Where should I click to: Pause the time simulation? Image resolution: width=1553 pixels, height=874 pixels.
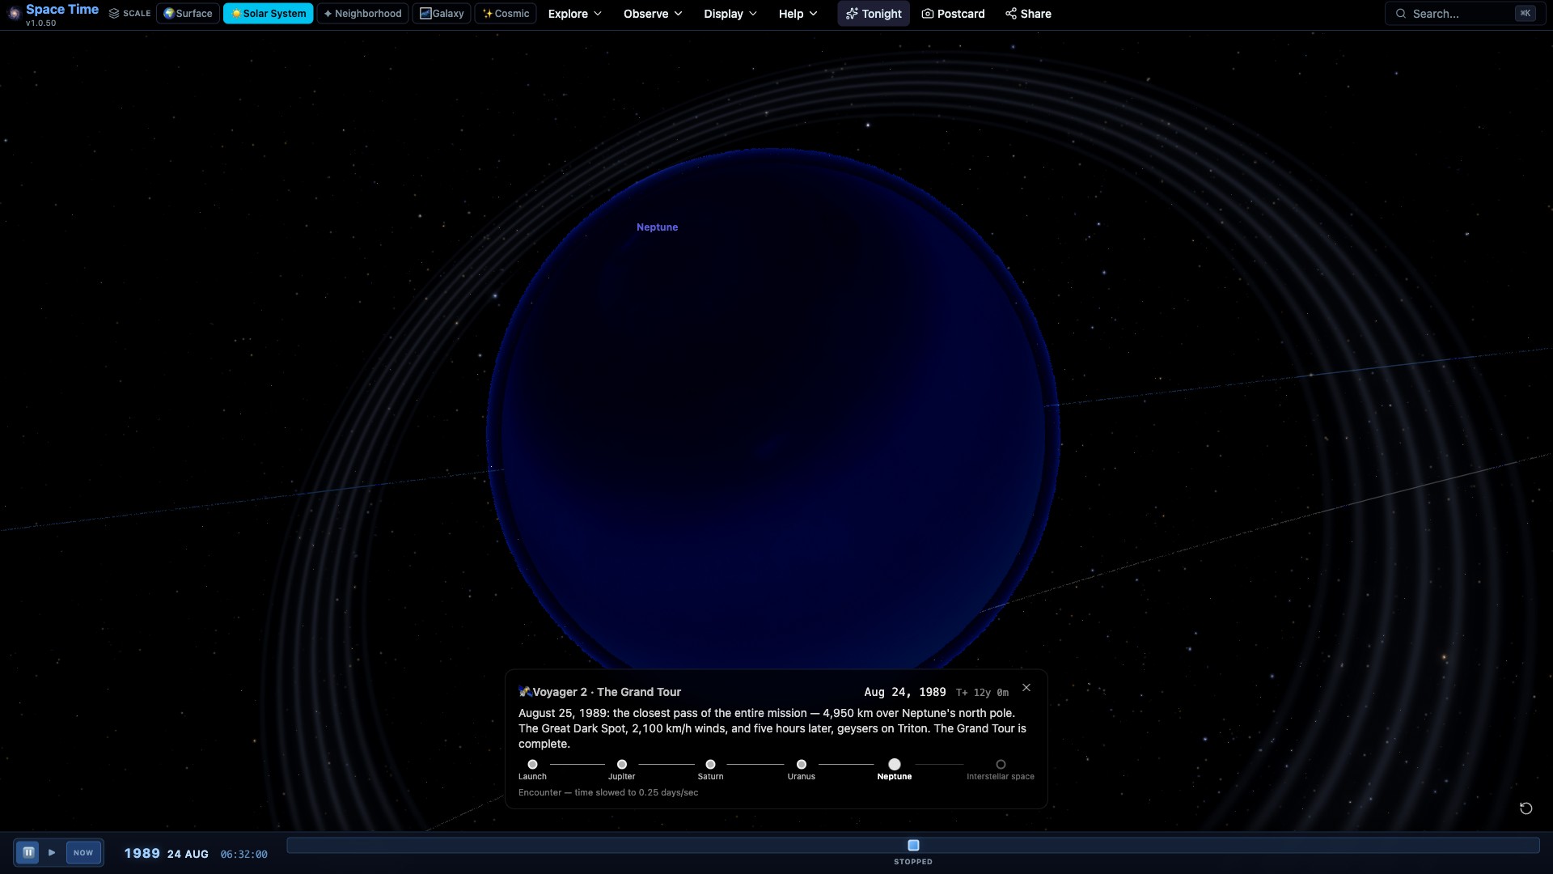(x=28, y=852)
